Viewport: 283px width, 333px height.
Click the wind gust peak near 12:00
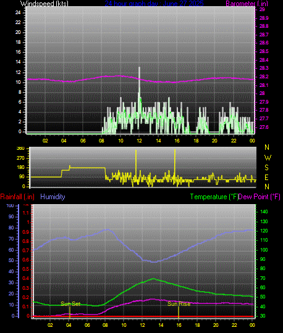point(140,68)
